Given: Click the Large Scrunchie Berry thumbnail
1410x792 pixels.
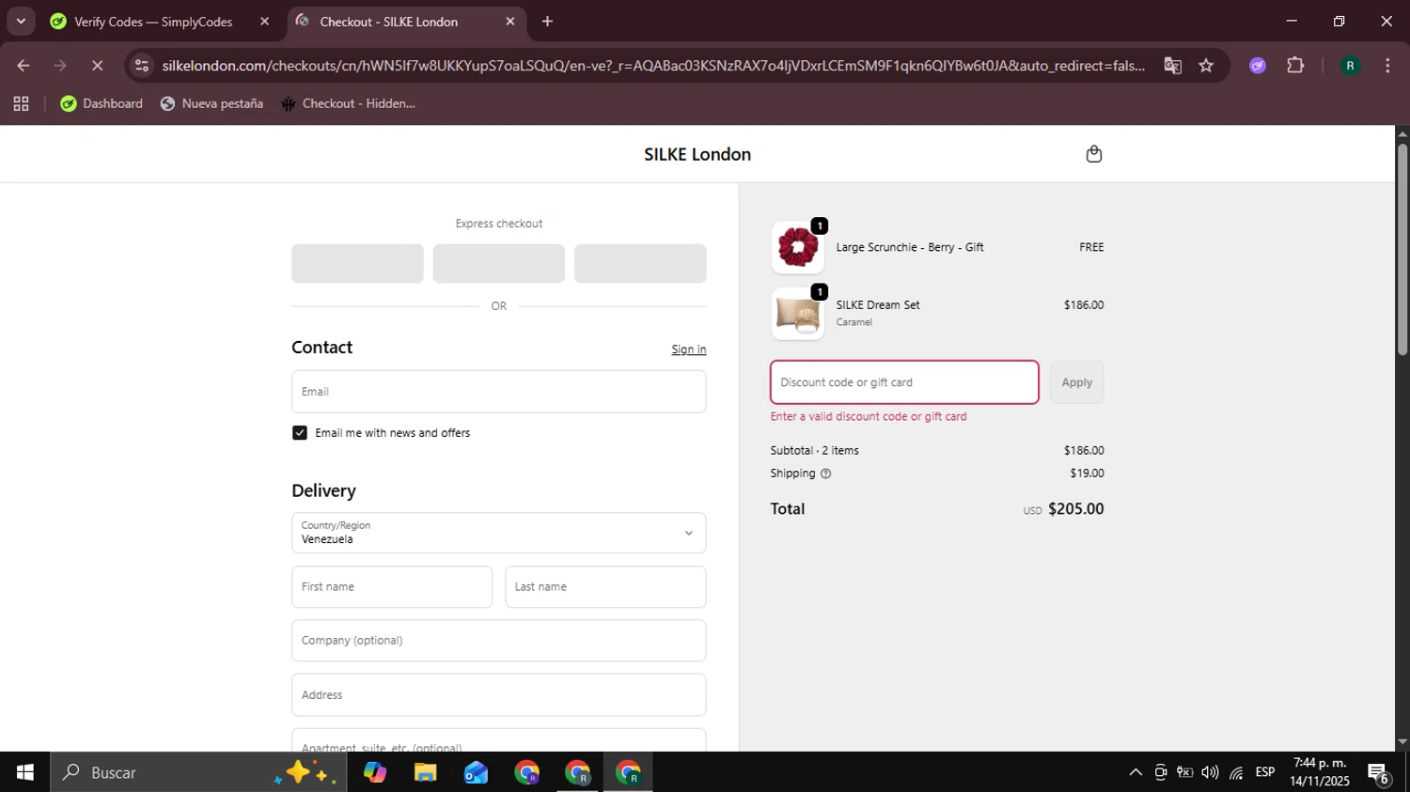Looking at the screenshot, I should pyautogui.click(x=797, y=248).
